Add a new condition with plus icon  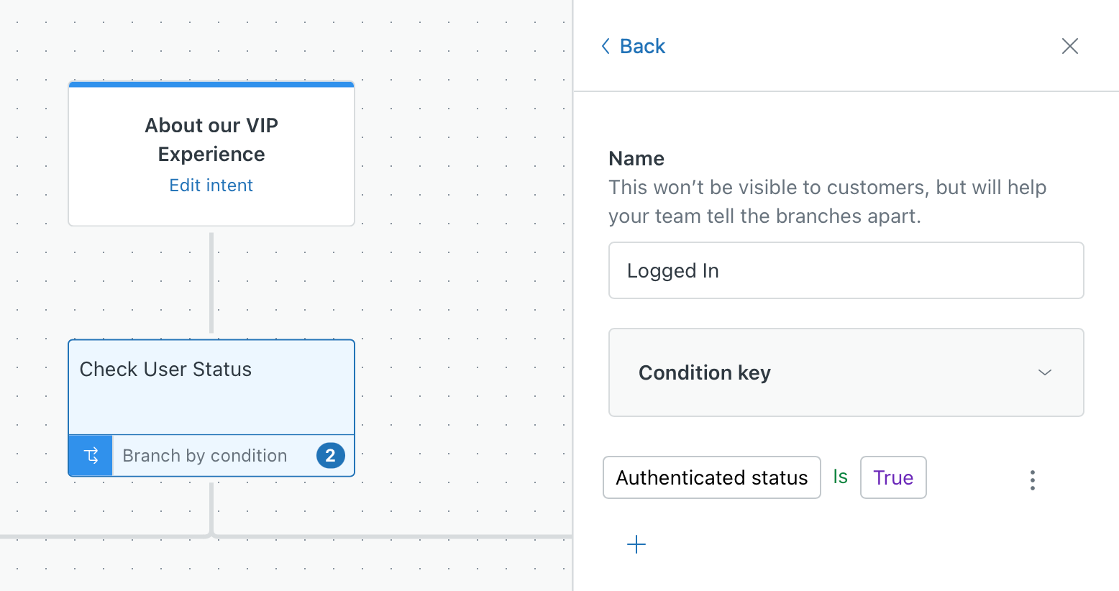tap(636, 544)
